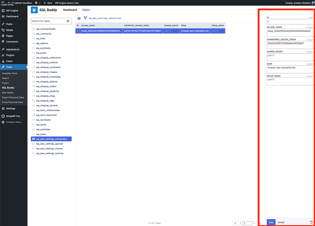Select wp_wps_settings_license table
The image size is (315, 226).
[49, 149]
